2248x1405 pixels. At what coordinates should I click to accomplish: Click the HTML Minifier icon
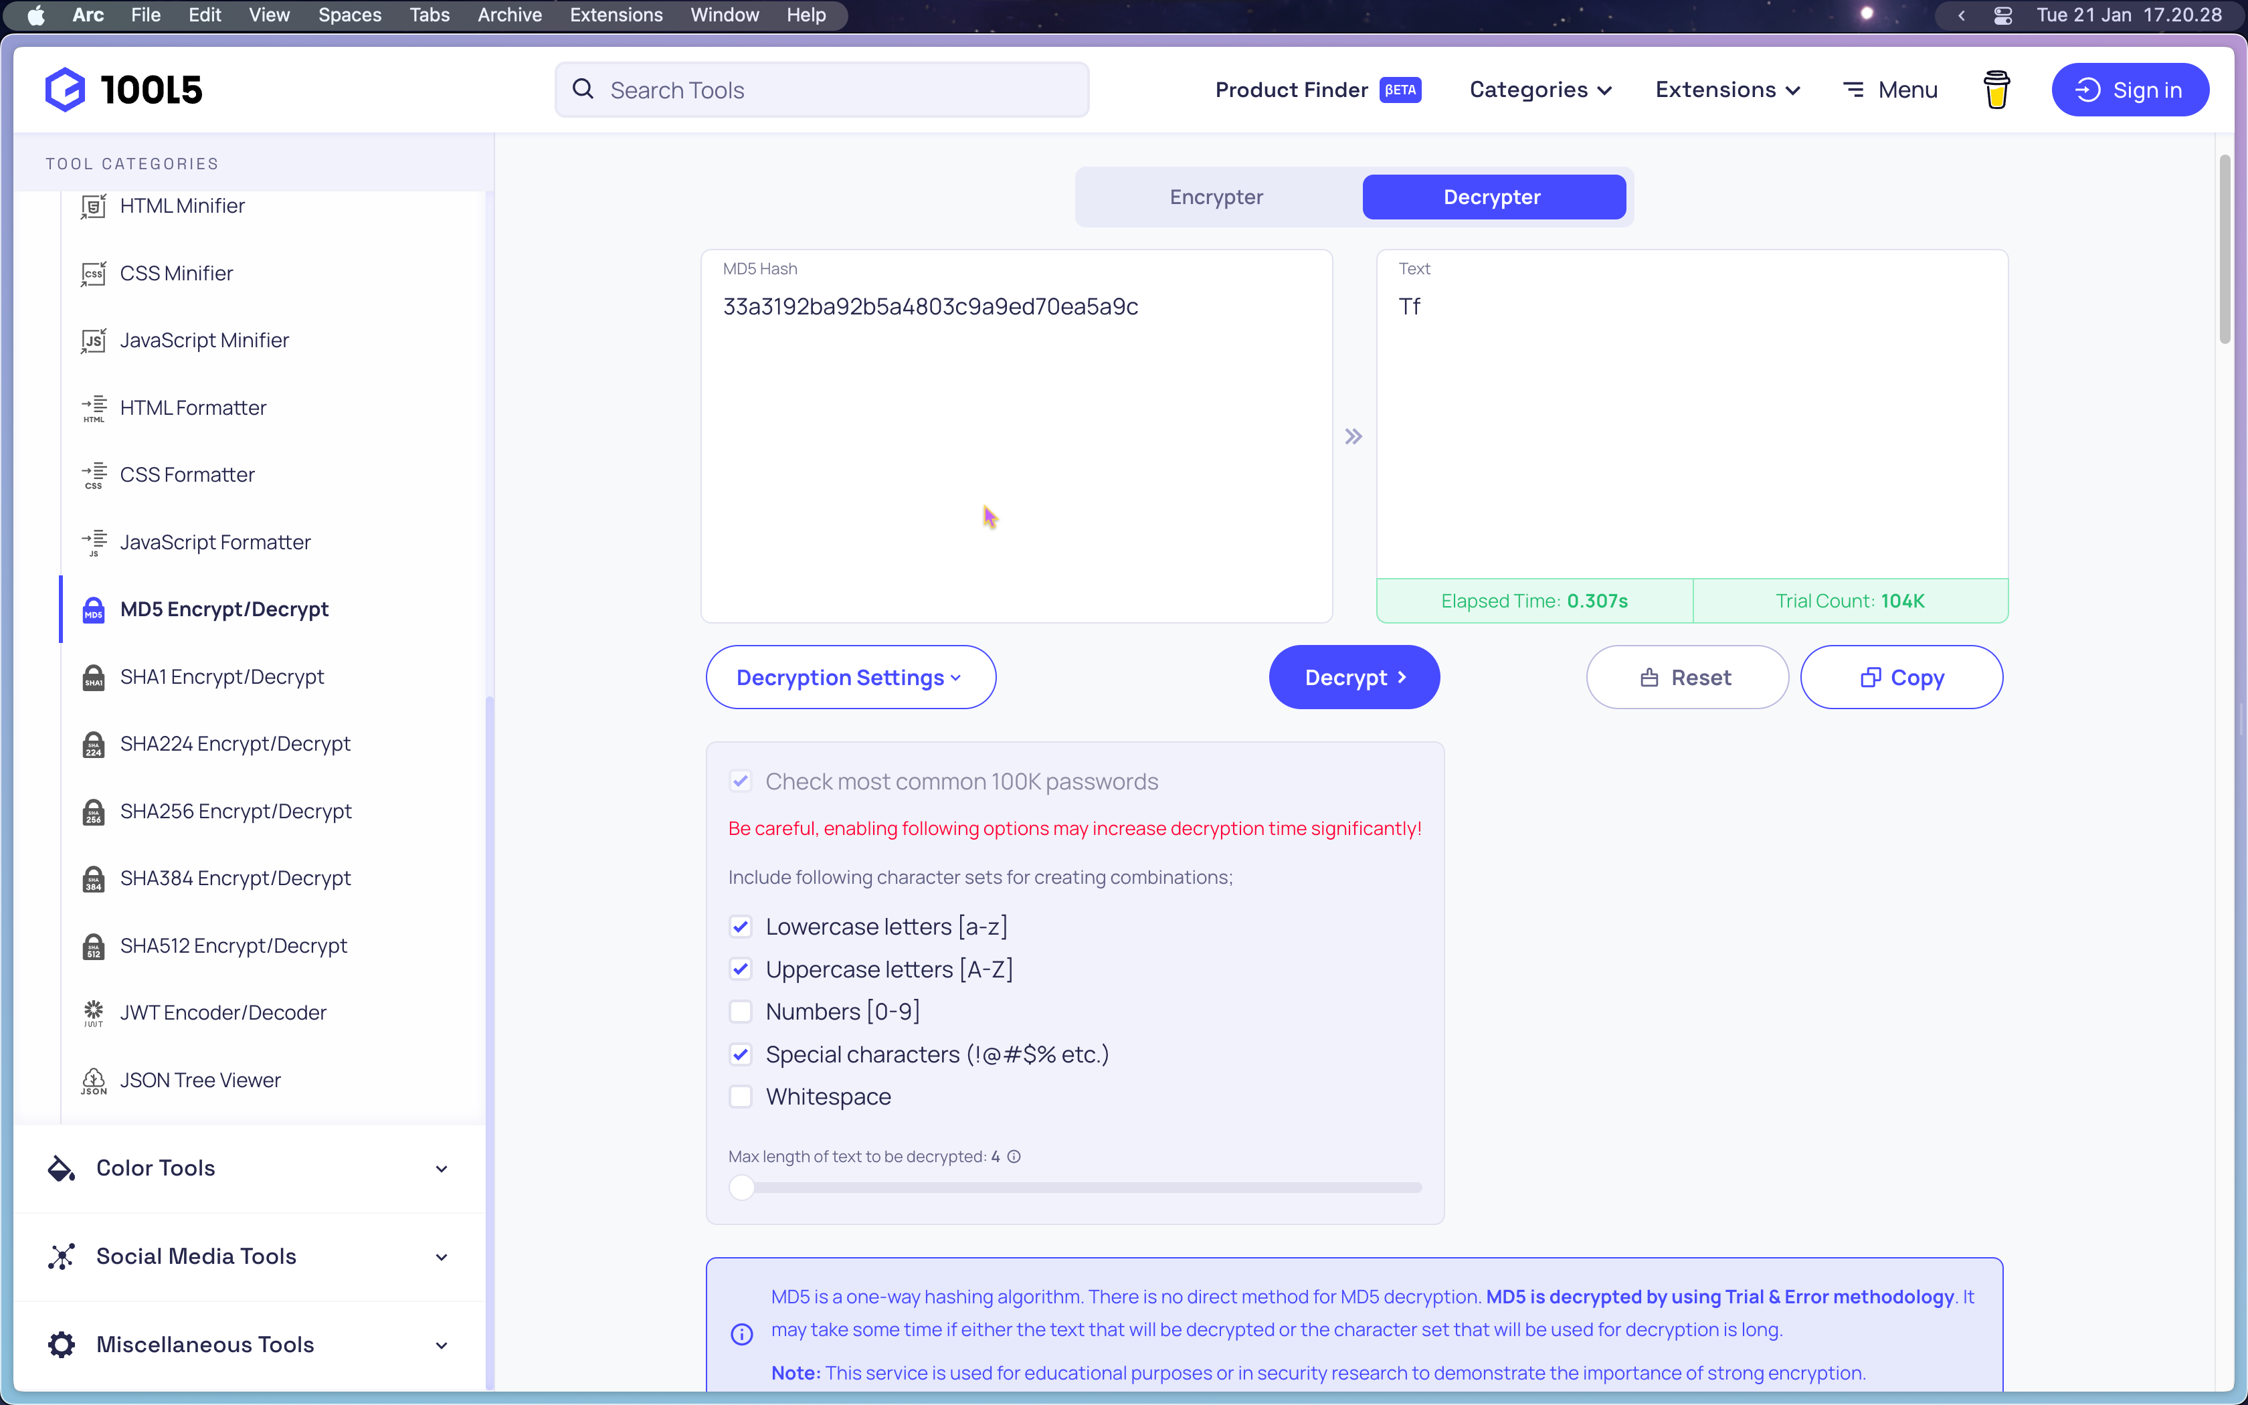tap(93, 206)
